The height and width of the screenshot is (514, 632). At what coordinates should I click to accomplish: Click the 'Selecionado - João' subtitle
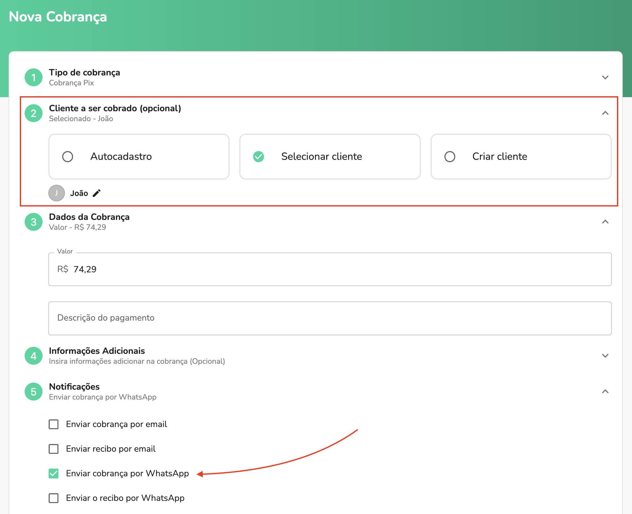coord(81,119)
